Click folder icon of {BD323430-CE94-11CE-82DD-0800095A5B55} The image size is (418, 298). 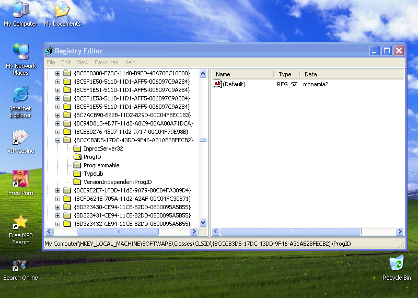coord(67,207)
